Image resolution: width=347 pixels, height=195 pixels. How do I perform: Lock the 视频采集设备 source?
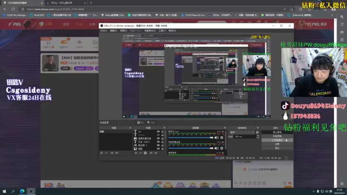pyautogui.click(x=162, y=138)
